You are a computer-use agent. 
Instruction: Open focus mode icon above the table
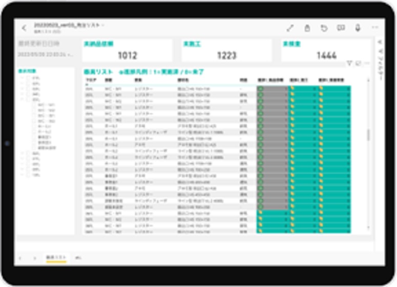pyautogui.click(x=359, y=64)
